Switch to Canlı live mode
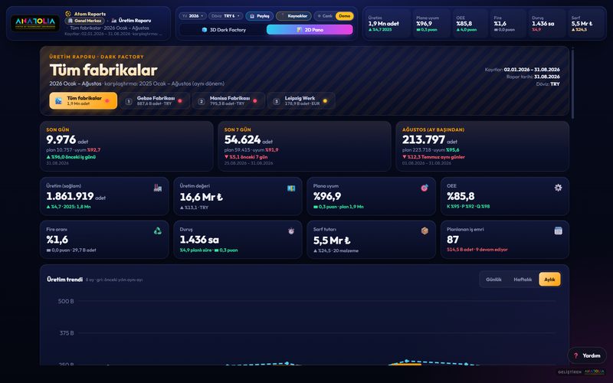 [325, 16]
